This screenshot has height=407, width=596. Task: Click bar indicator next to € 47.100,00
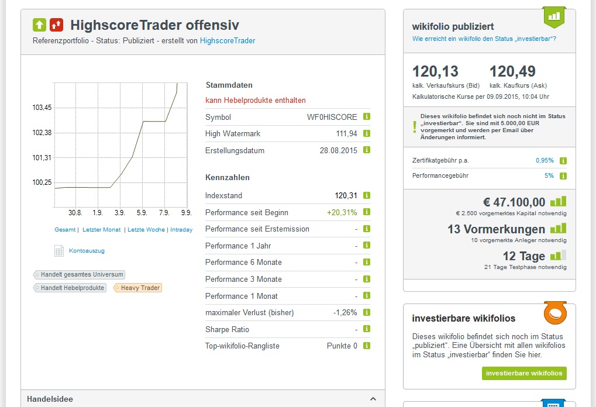click(559, 201)
